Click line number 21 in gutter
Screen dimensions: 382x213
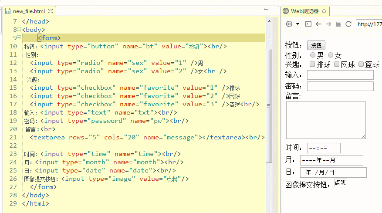(x=13, y=137)
